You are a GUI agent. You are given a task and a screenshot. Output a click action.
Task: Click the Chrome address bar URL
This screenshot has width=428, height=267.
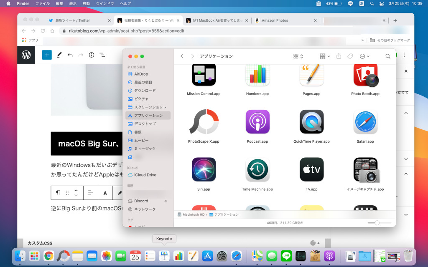126,31
